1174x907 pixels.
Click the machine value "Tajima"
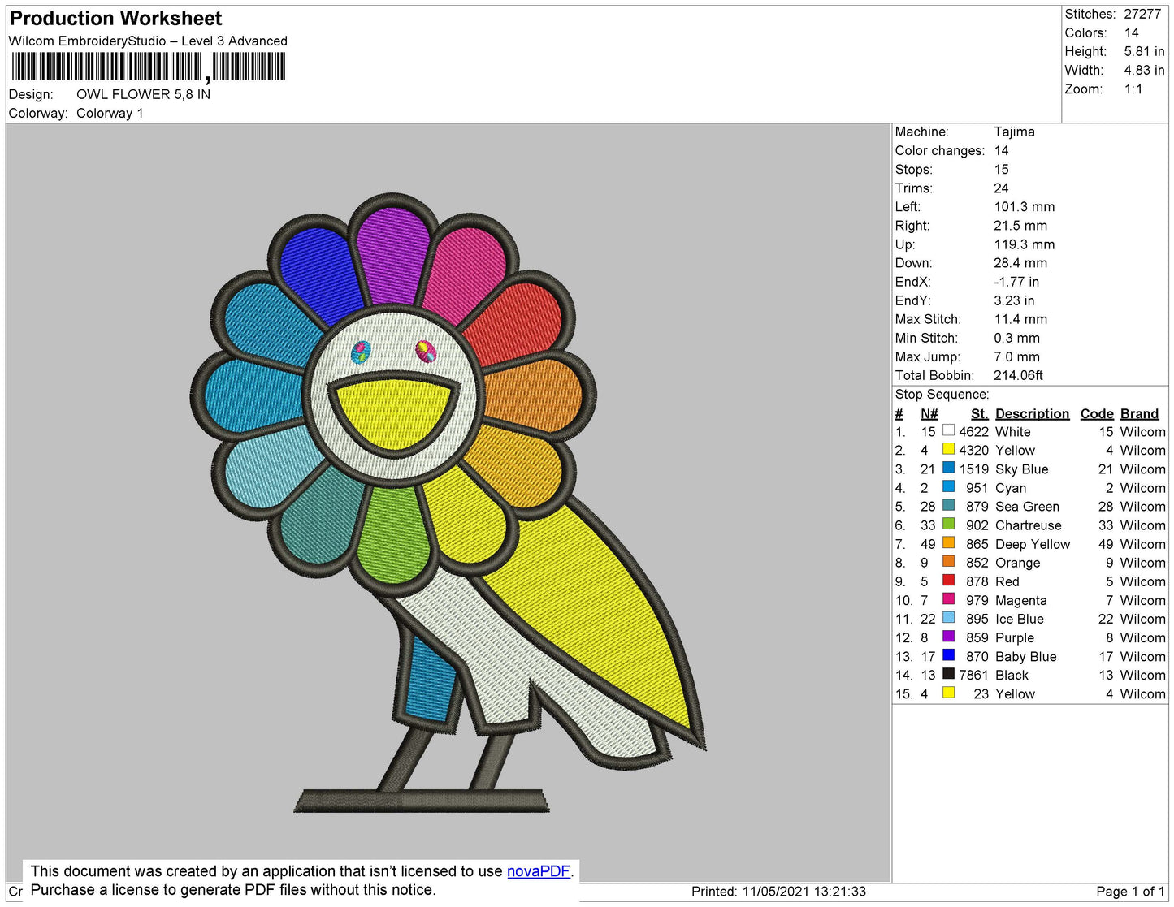1014,132
